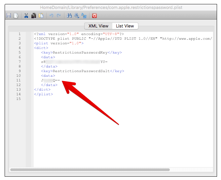Click the window title file path
The height and width of the screenshot is (180, 221).
[111, 7]
